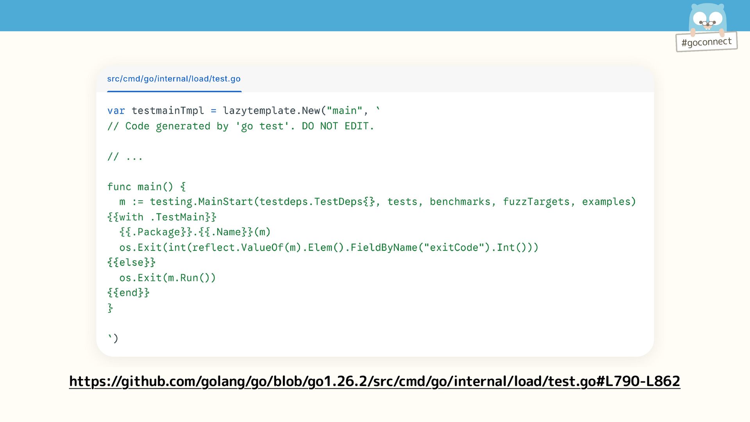Click the 'var testmainTmpl' declaration line
Screen dimensions: 750x422
coord(155,111)
